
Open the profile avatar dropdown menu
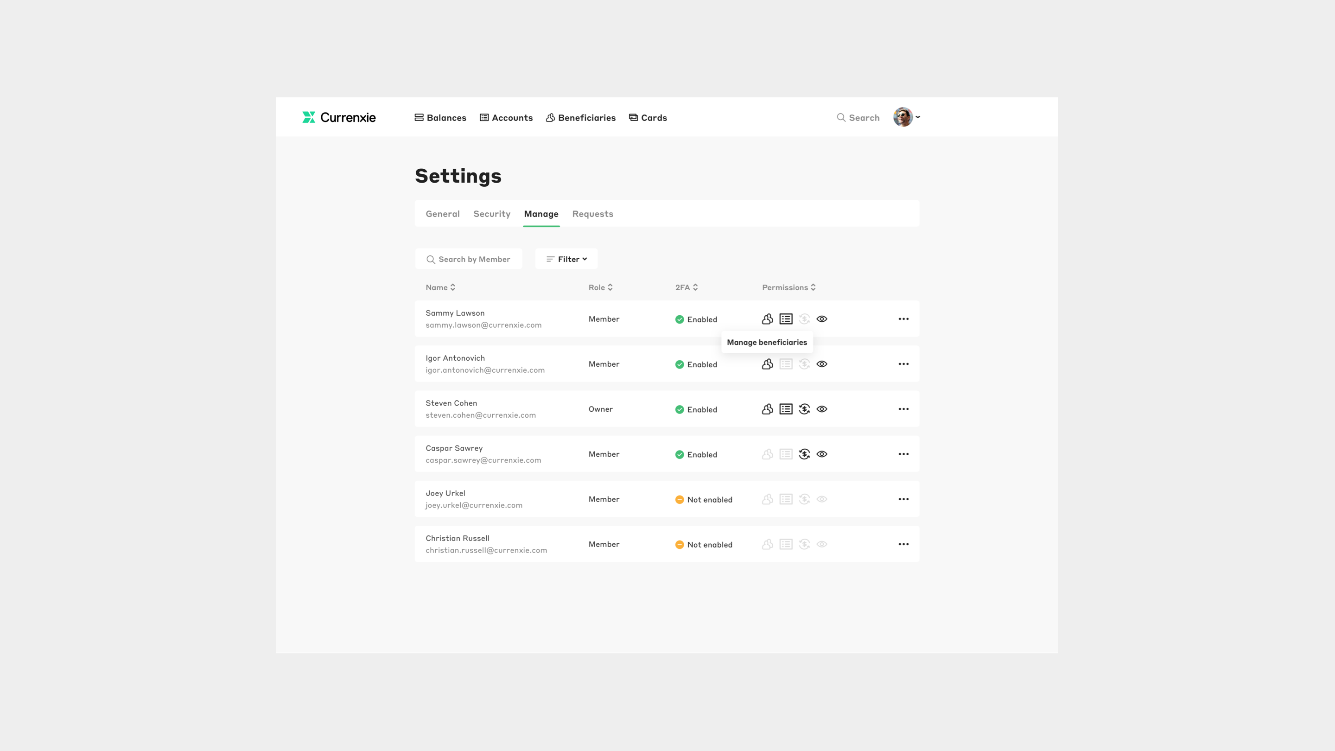[x=906, y=117]
